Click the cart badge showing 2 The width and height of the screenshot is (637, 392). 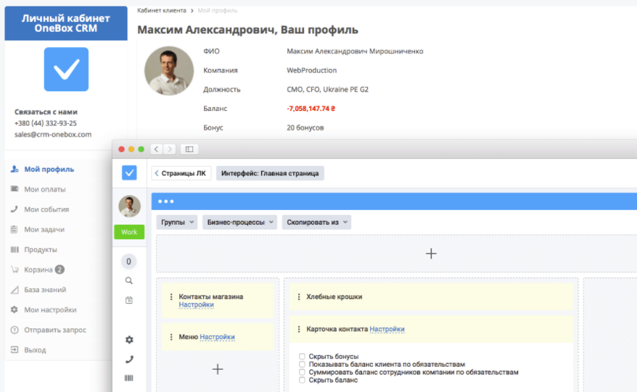[59, 270]
